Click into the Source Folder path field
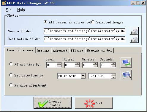The height and width of the screenshot is (112, 147). point(84,31)
